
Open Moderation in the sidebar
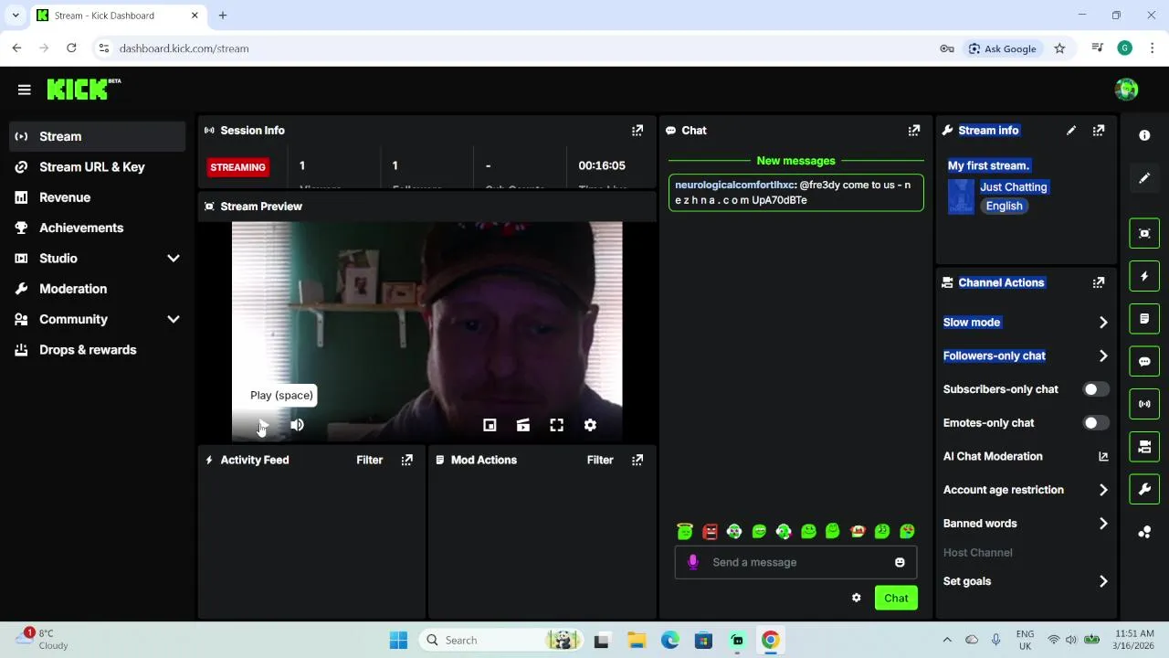[97, 289]
